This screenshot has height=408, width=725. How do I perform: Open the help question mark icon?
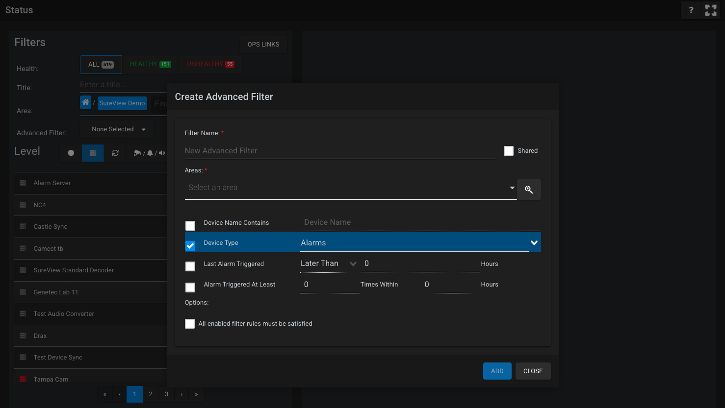pyautogui.click(x=691, y=10)
